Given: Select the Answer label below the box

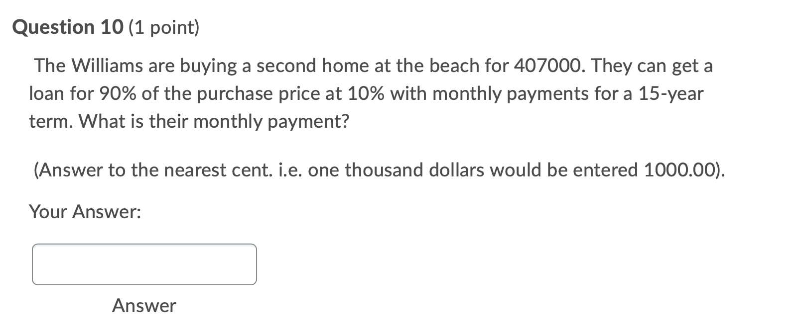Looking at the screenshot, I should coord(144,306).
